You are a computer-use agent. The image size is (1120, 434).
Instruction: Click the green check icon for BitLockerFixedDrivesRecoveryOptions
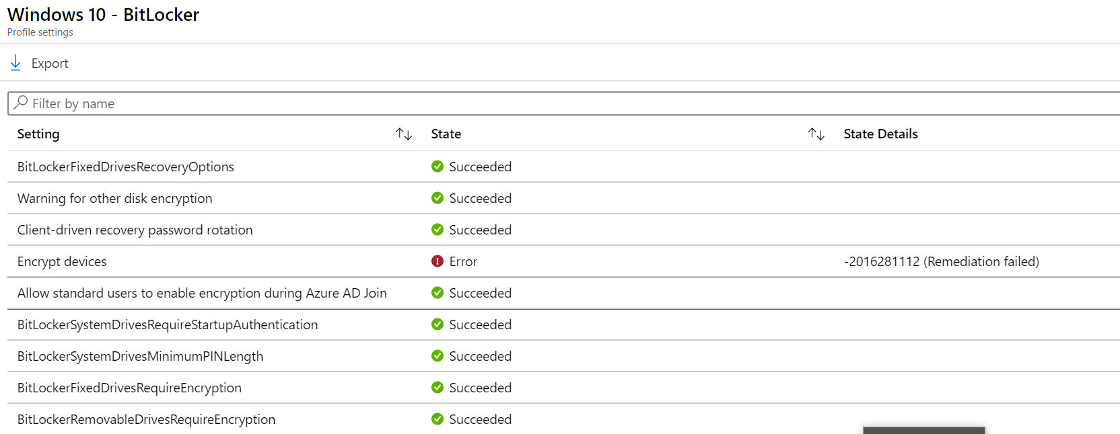pos(438,167)
